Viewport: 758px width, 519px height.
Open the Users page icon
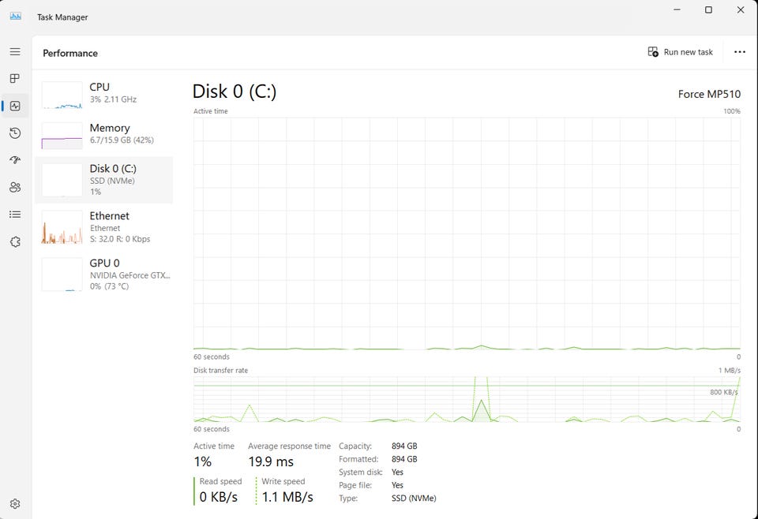click(15, 187)
